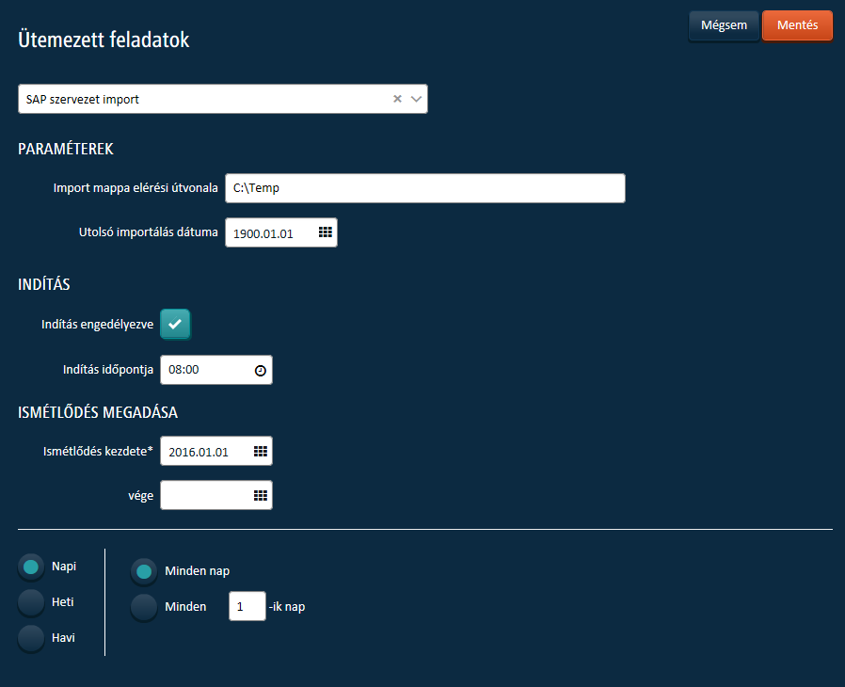The height and width of the screenshot is (687, 845).
Task: Open calendar for the vége date
Action: pyautogui.click(x=261, y=495)
